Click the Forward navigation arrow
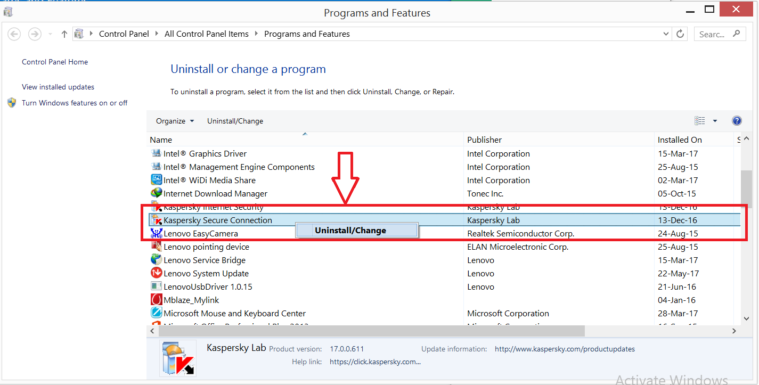This screenshot has height=385, width=759. pos(35,34)
